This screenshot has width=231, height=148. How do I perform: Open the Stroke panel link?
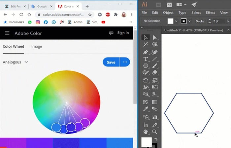pyautogui.click(x=200, y=21)
